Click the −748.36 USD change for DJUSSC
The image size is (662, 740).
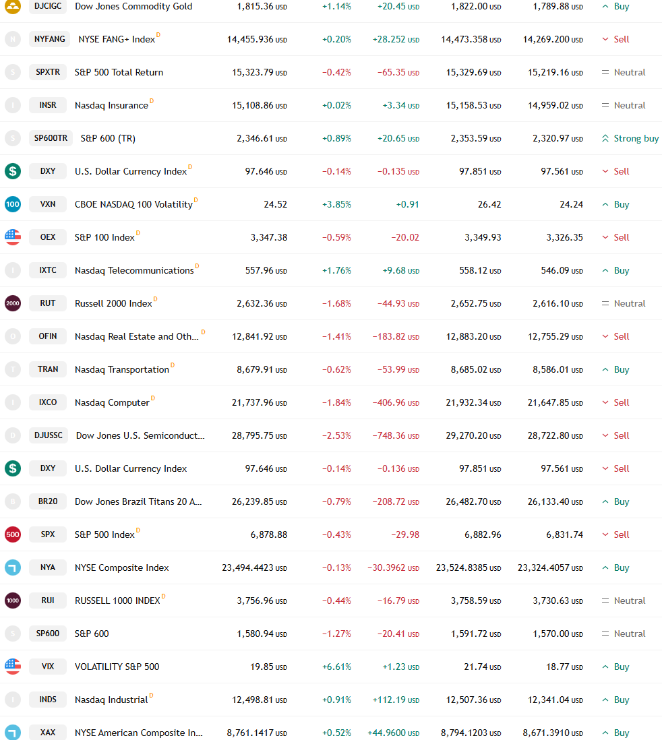pyautogui.click(x=396, y=436)
